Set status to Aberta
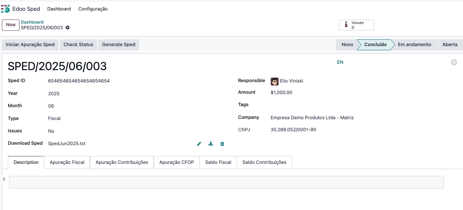 (450, 44)
